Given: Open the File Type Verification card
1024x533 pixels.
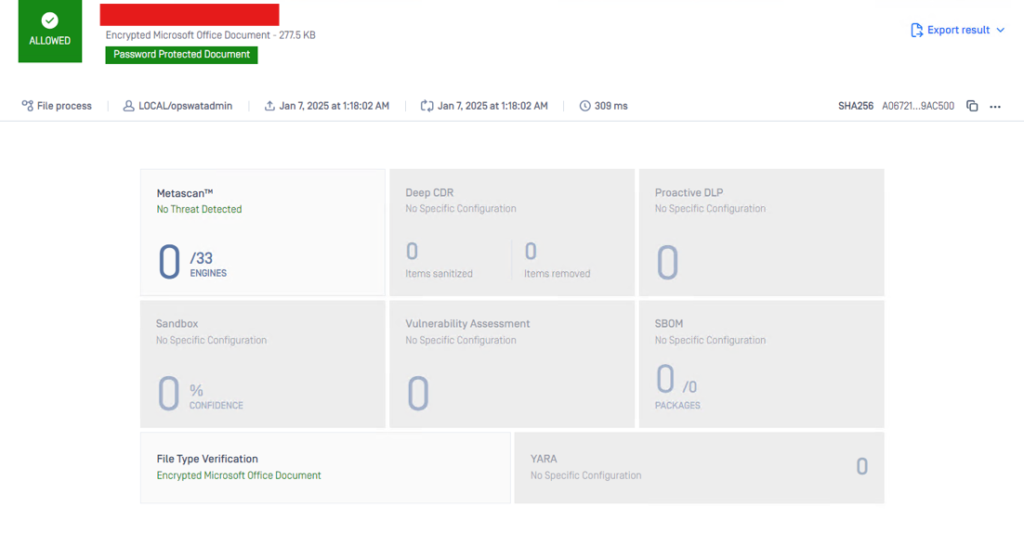Looking at the screenshot, I should click(325, 468).
